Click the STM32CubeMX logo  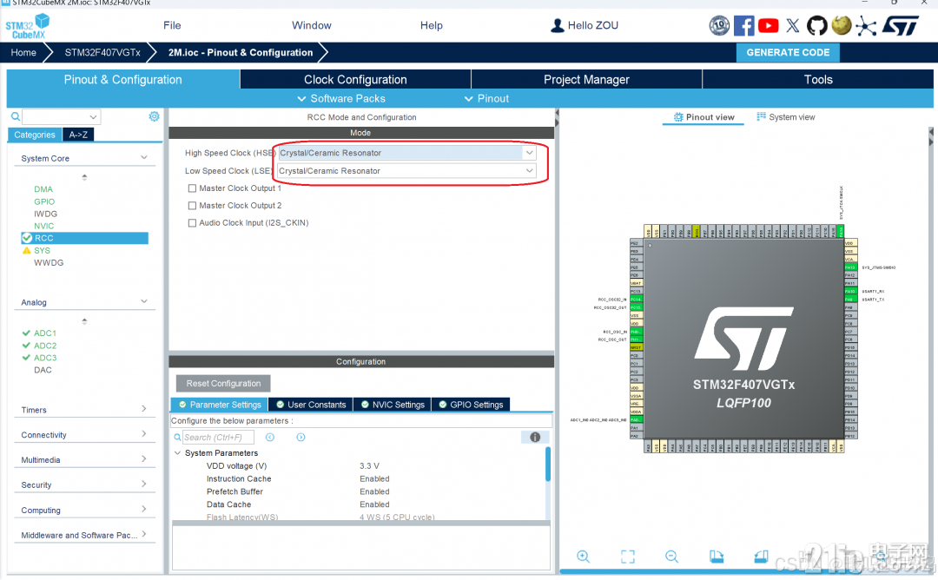click(x=28, y=26)
